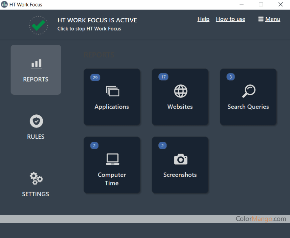Open the Websites report
Viewport: 290px width, 238px height.
tap(180, 97)
